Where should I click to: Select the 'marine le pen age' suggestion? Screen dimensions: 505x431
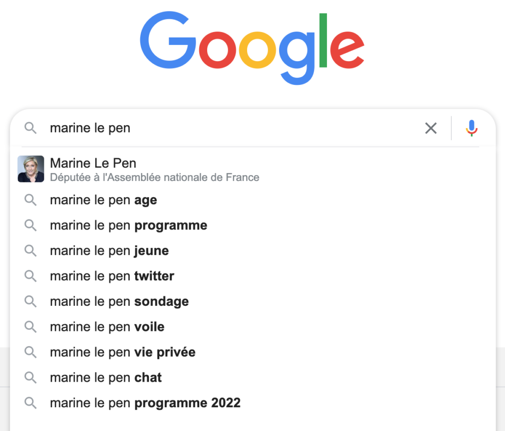click(253, 200)
